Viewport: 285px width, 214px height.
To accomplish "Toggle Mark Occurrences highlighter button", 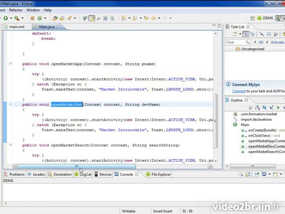I will click(92, 18).
